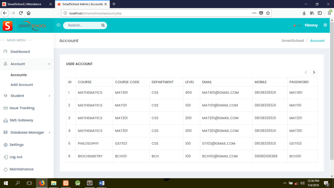Viewport: 334px width, 188px height.
Task: Click the Search input field
Action: point(83,25)
